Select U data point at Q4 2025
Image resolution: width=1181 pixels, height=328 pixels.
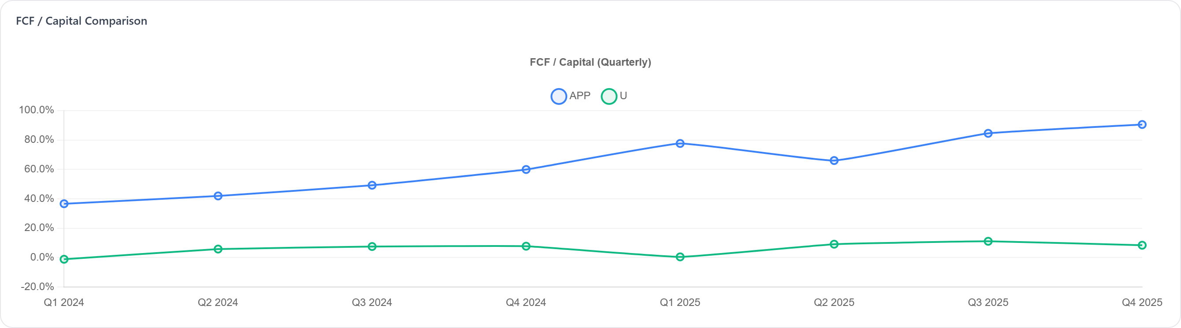point(1142,246)
